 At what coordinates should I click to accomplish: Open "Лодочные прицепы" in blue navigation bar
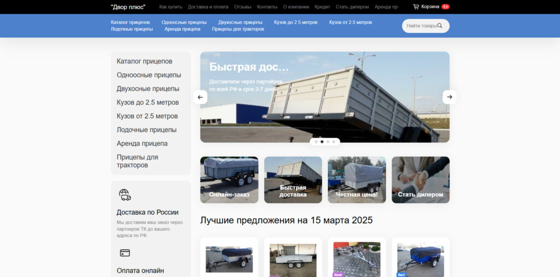(x=132, y=29)
